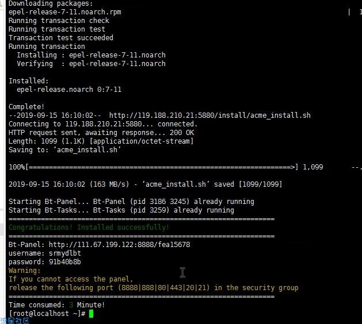362x324 pixels.
Task: Click the 'Congratulations! Installed successfully!' line
Action: point(89,227)
